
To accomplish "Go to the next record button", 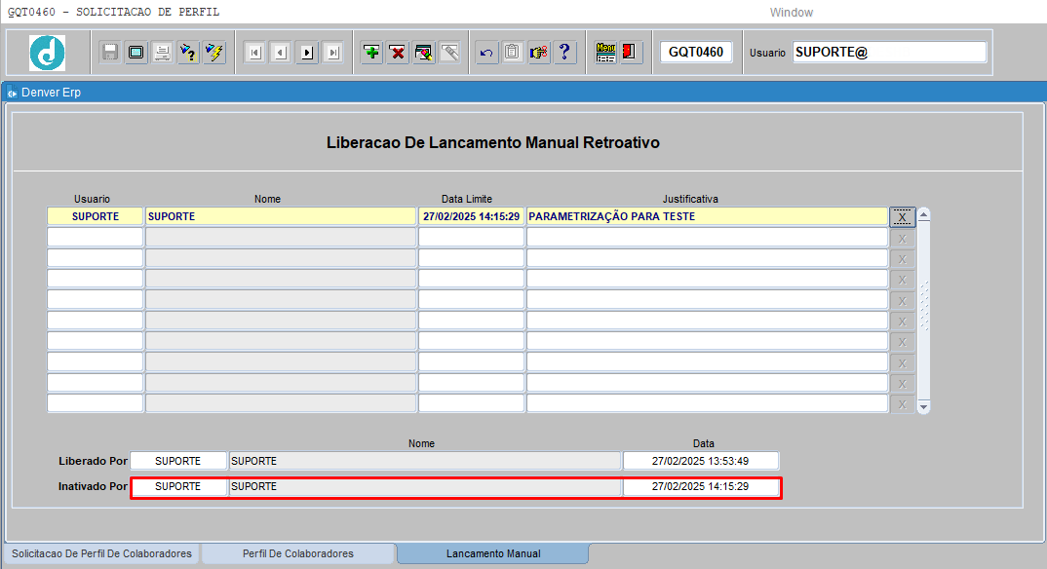I will (307, 52).
